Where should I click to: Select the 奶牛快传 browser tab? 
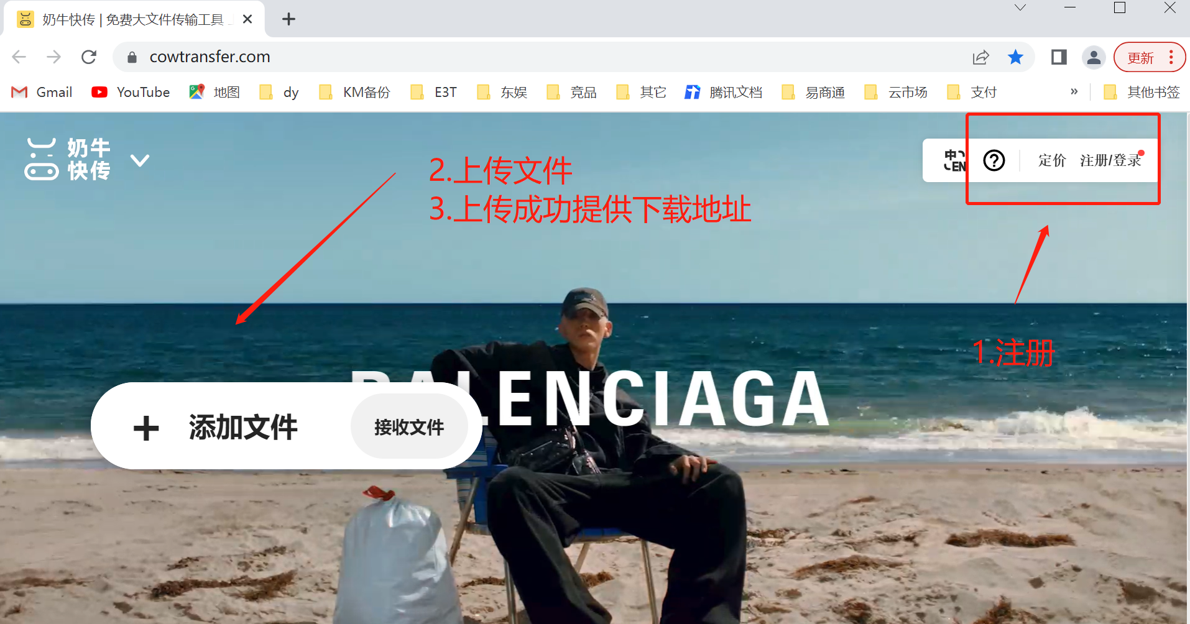(134, 19)
